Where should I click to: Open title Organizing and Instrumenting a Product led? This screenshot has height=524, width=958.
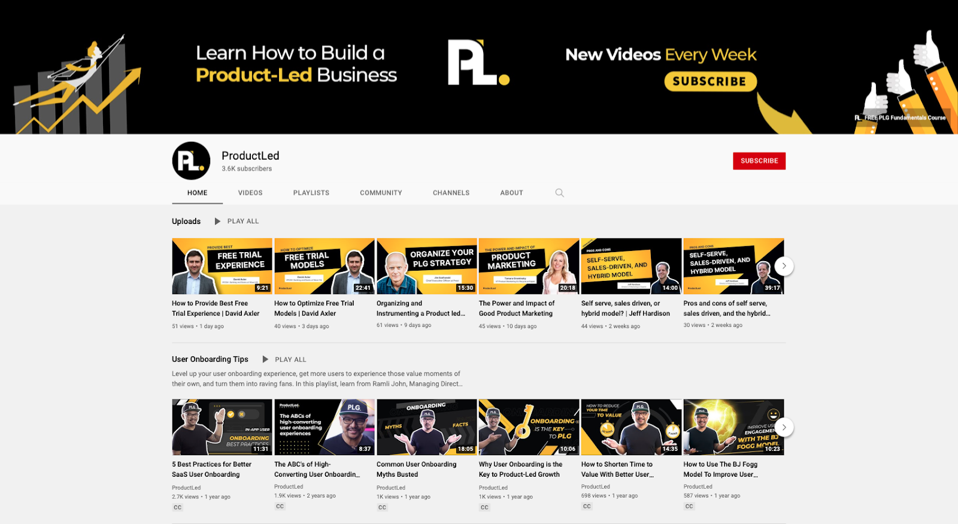421,308
